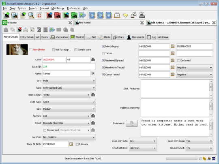219x164 pixels.
Task: Uncheck the Identichipped checkbox
Action: coord(103,46)
